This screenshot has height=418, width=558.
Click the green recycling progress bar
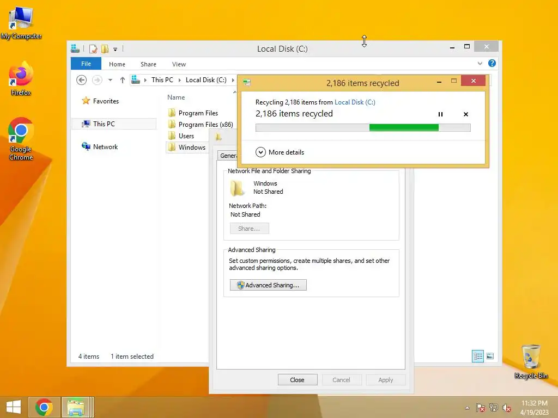pyautogui.click(x=363, y=127)
